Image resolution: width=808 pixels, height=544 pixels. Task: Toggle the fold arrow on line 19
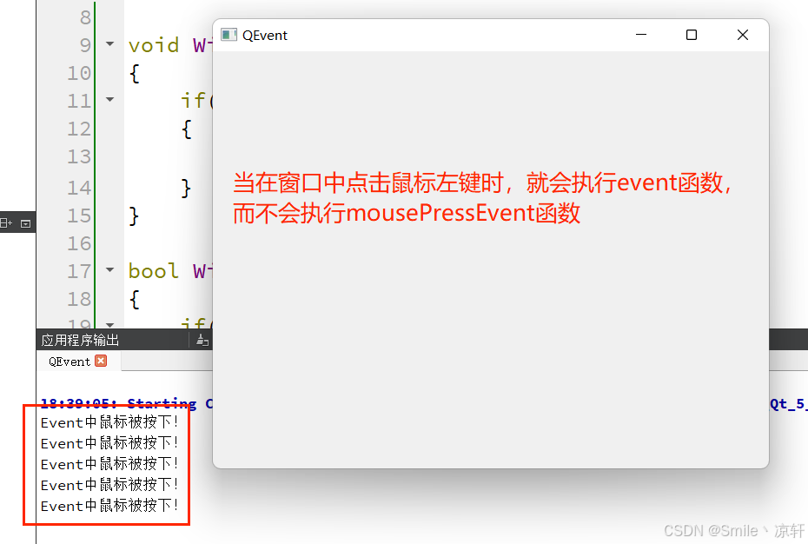tap(109, 325)
